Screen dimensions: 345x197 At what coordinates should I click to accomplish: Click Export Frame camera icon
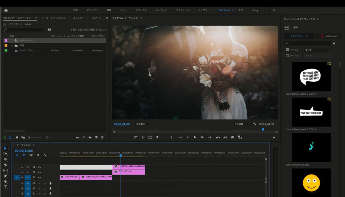pos(233,137)
